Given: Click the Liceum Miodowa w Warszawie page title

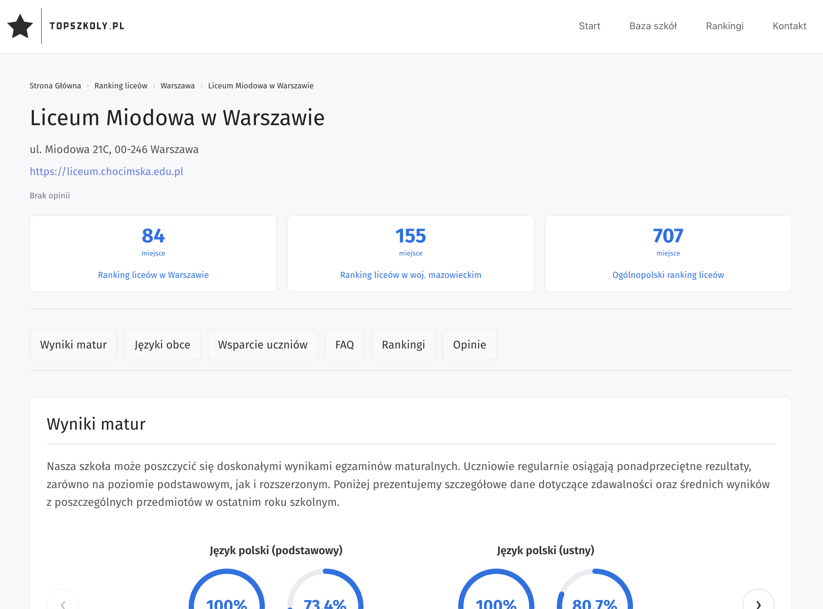Looking at the screenshot, I should click(177, 118).
